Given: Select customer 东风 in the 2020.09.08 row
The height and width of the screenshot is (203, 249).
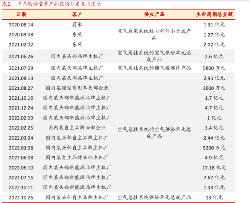Looking at the screenshot, I should tap(77, 34).
